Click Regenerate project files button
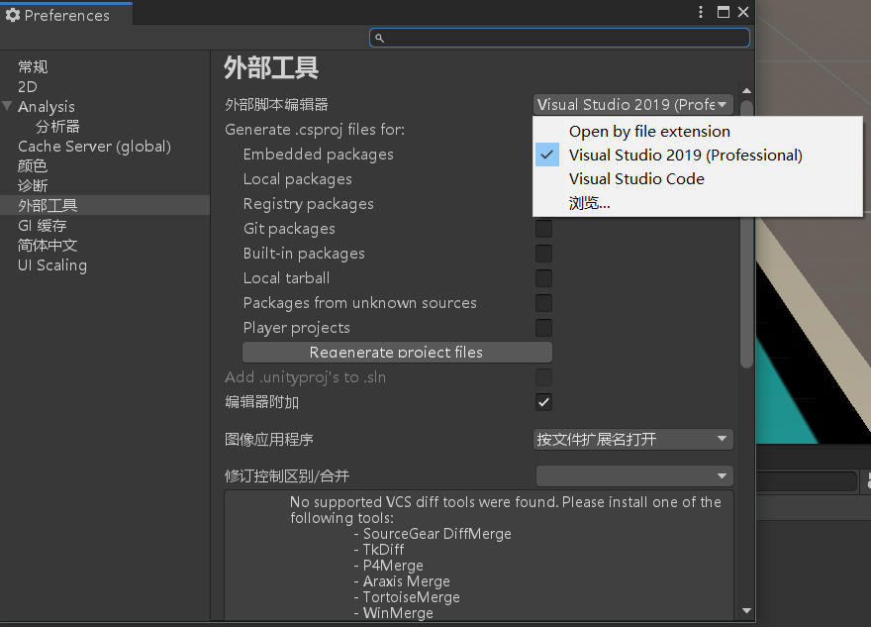 point(397,352)
